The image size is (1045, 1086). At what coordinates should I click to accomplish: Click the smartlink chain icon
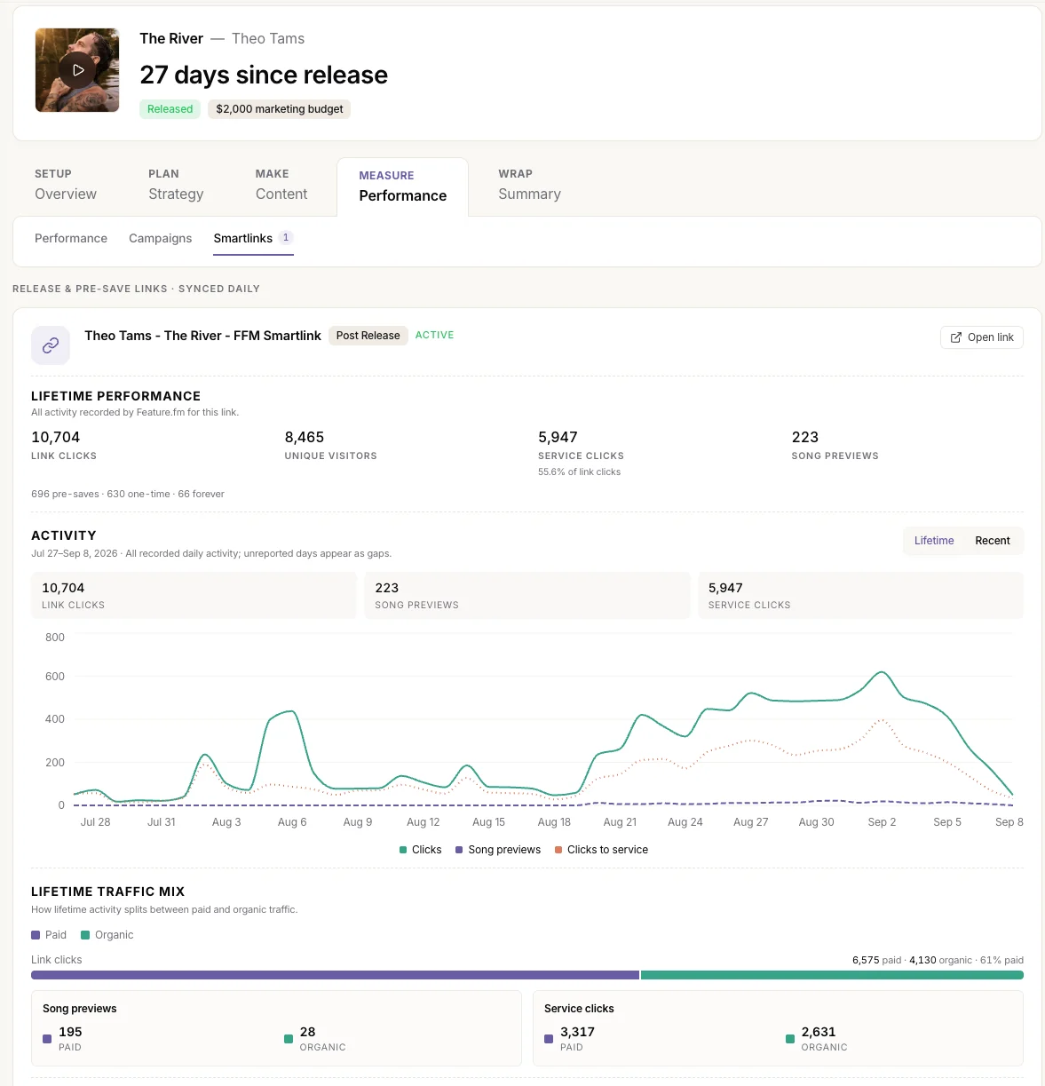[51, 345]
